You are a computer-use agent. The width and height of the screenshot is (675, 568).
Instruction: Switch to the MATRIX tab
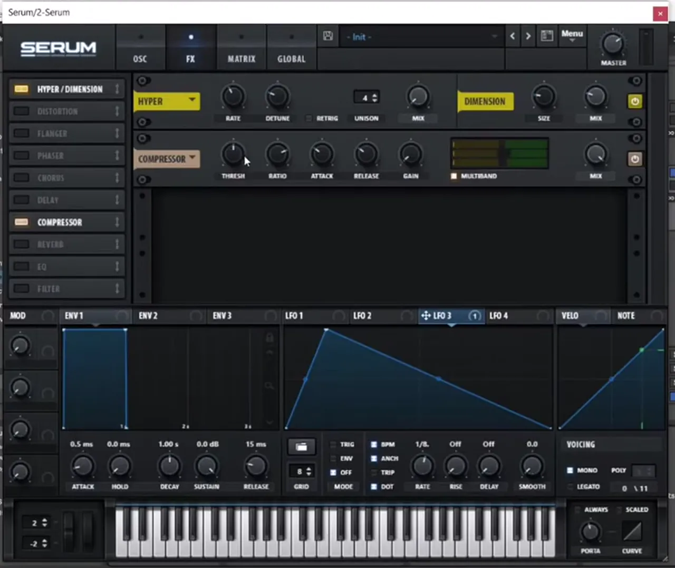[x=242, y=48]
